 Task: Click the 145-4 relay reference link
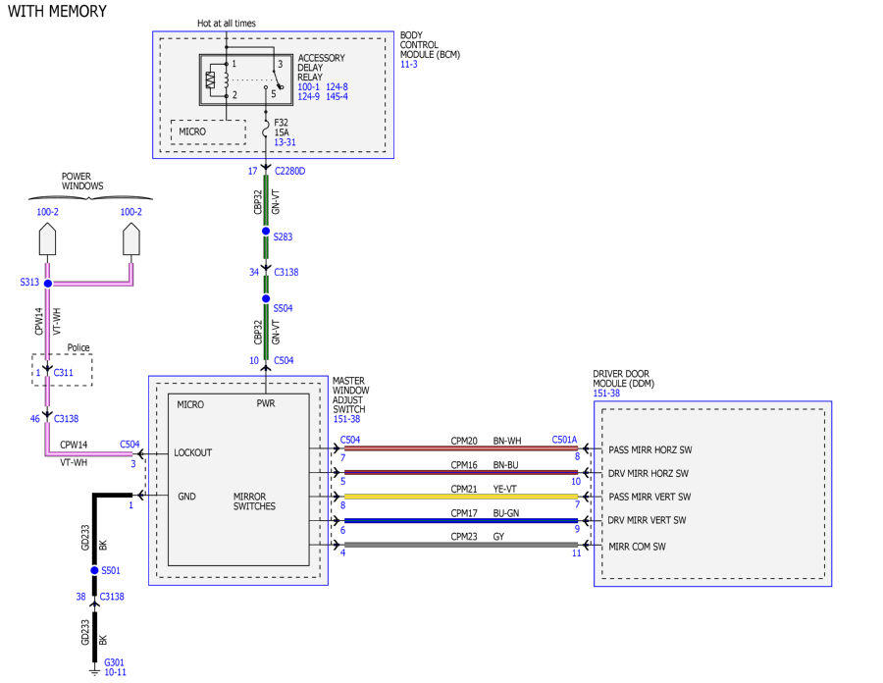coord(337,96)
